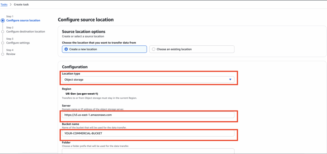Go to Configure source location step

23,20
